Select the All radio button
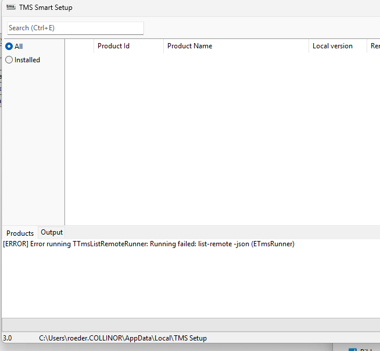 pyautogui.click(x=9, y=47)
